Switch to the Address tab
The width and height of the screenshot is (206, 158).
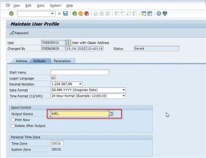[21, 61]
